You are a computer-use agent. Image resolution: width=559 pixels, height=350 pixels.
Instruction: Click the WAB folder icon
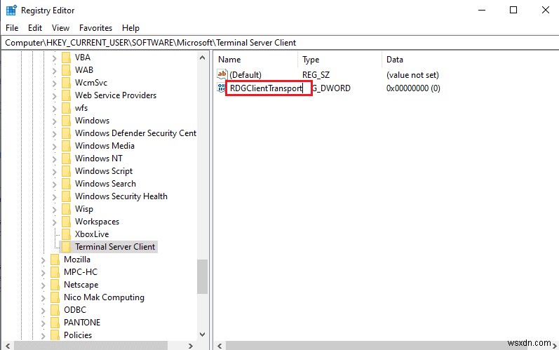[x=66, y=70]
